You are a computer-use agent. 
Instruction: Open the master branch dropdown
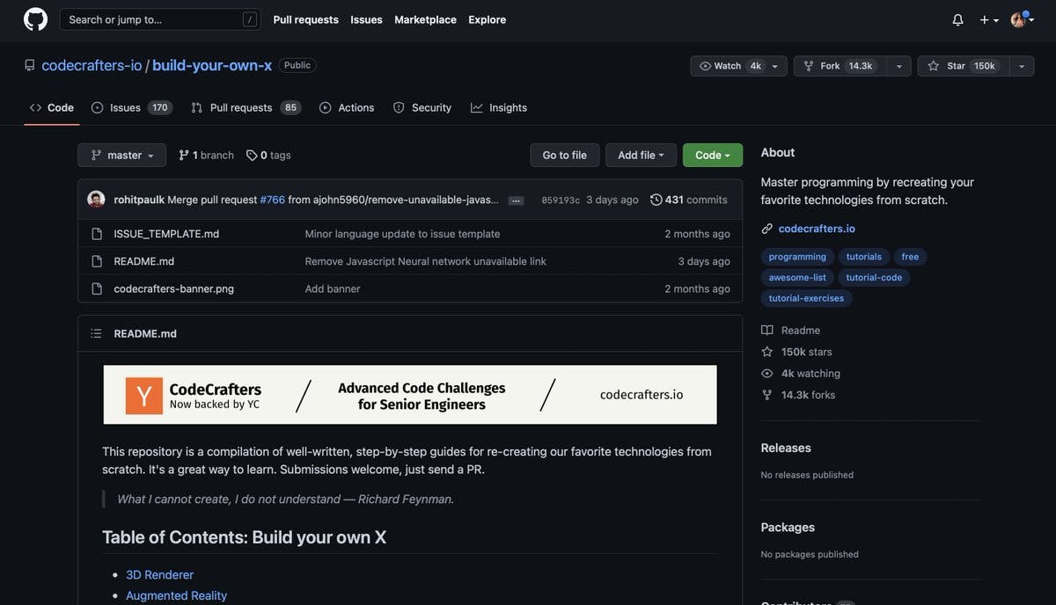(121, 156)
